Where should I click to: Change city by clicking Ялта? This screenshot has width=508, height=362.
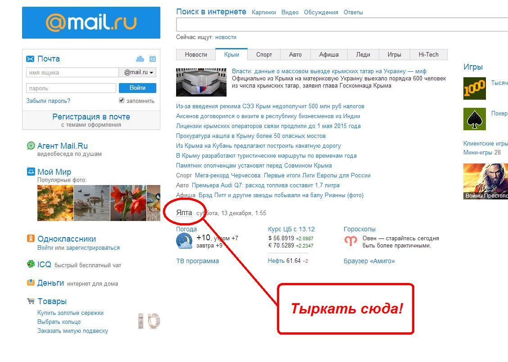[184, 213]
